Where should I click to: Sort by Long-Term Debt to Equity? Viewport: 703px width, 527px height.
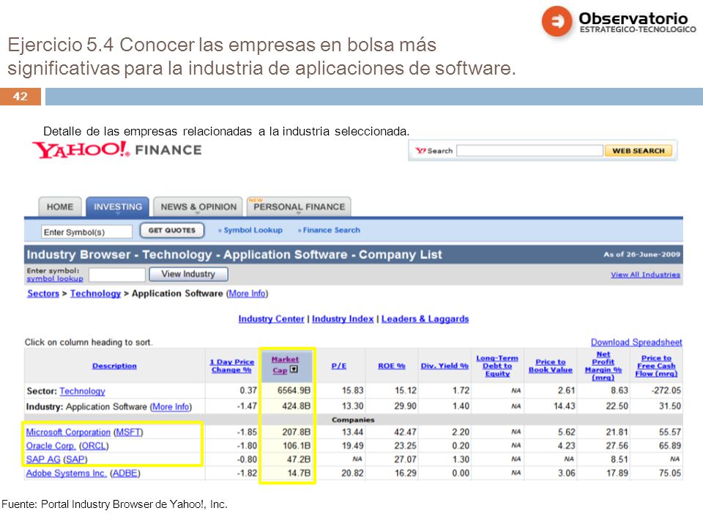click(497, 366)
